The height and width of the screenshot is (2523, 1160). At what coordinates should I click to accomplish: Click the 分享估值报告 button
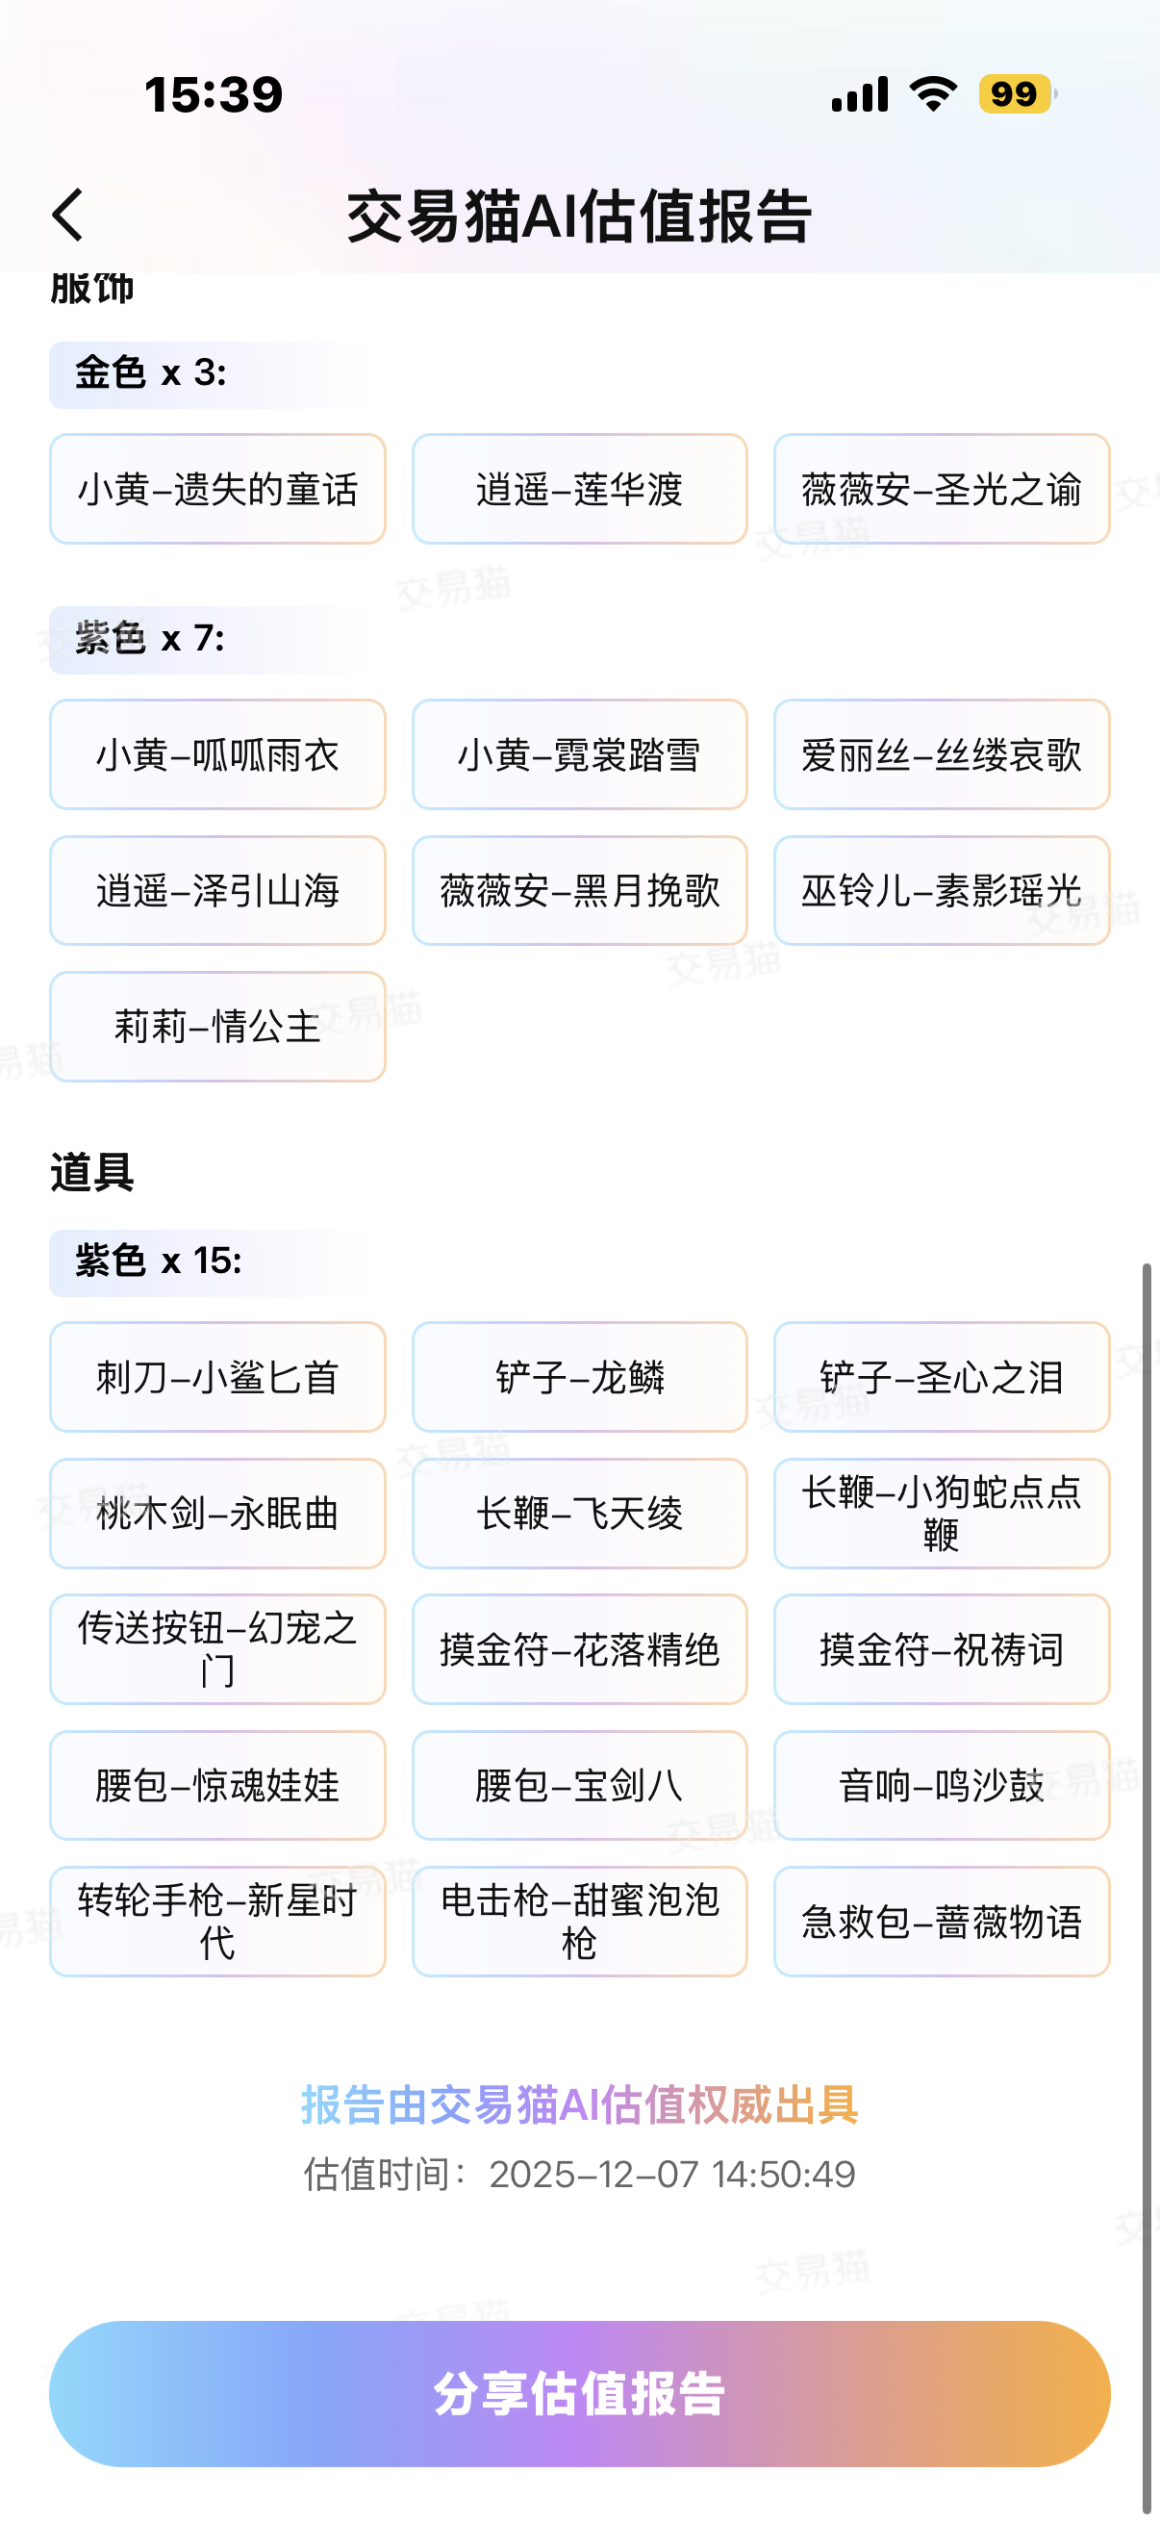click(x=579, y=2393)
